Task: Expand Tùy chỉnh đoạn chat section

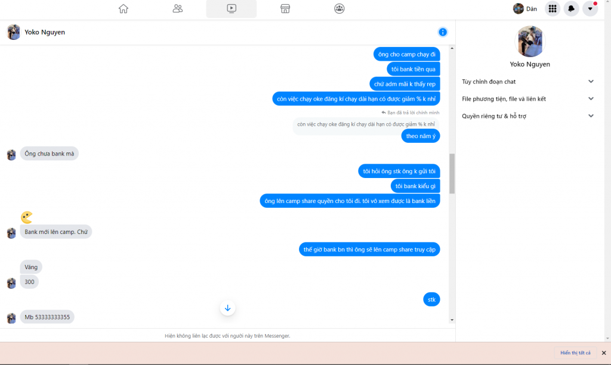Action: click(x=528, y=82)
